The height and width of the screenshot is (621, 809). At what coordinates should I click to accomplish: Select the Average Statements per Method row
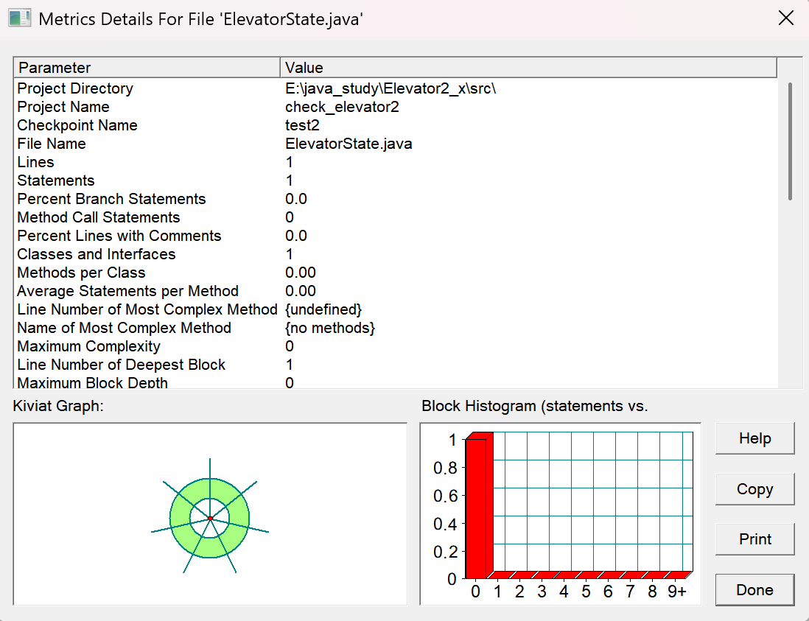tap(396, 291)
